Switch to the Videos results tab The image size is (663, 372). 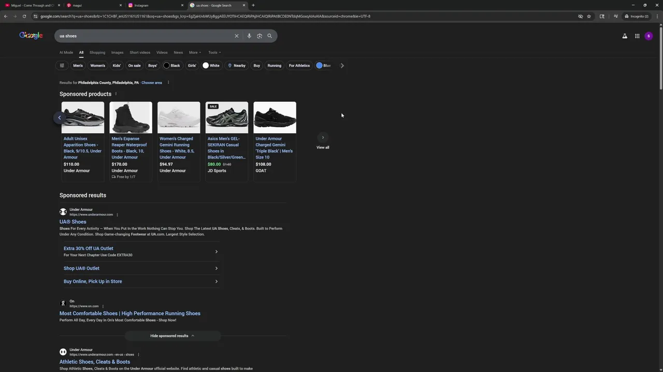tap(162, 53)
